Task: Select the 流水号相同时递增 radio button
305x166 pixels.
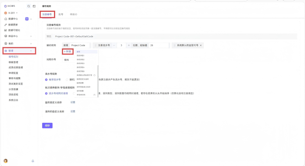Action: 46,93
